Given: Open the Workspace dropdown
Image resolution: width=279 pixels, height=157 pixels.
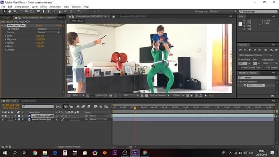Looking at the screenshot, I should pos(223,12).
